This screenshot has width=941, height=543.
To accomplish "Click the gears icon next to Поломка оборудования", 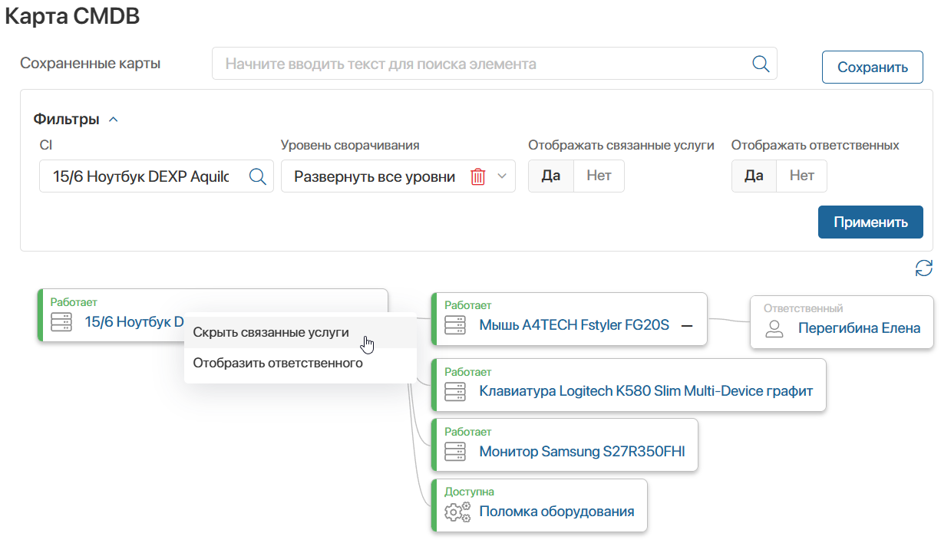I will pos(457,511).
